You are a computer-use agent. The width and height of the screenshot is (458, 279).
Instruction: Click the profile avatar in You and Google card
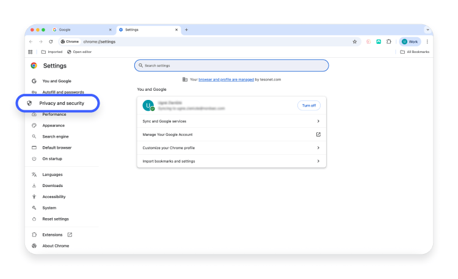coord(148,105)
